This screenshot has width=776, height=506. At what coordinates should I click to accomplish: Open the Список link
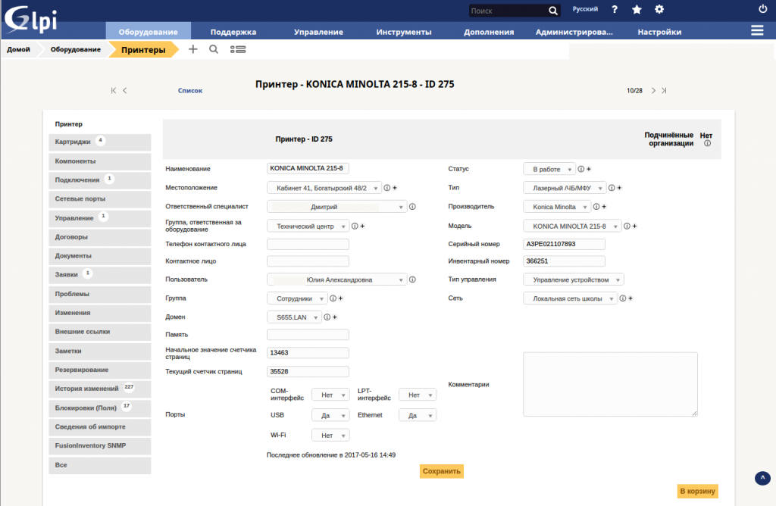coord(190,90)
